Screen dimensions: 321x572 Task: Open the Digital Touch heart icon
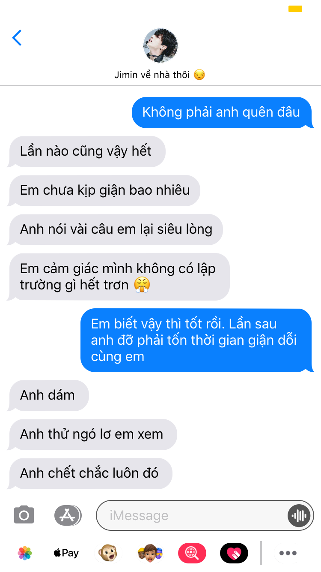pos(234,553)
